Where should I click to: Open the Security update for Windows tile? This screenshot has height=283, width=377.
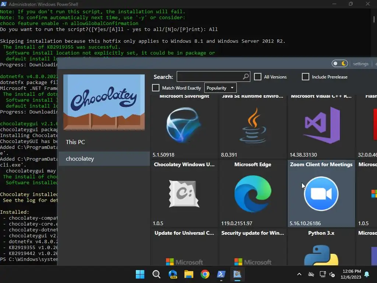(x=253, y=247)
